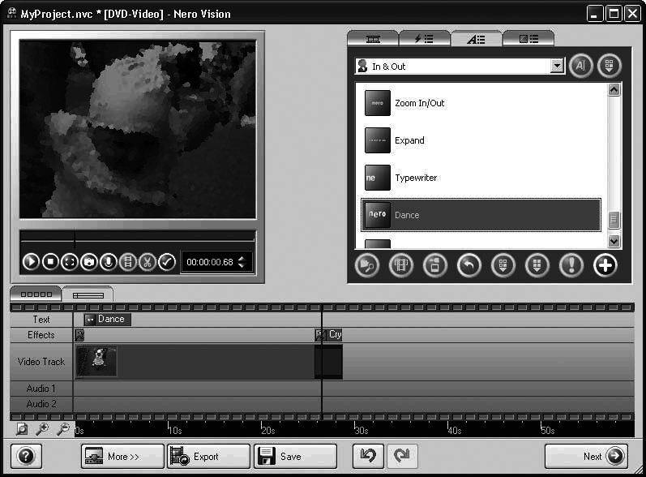646x477 pixels.
Task: Open the text effects tab
Action: (x=476, y=39)
